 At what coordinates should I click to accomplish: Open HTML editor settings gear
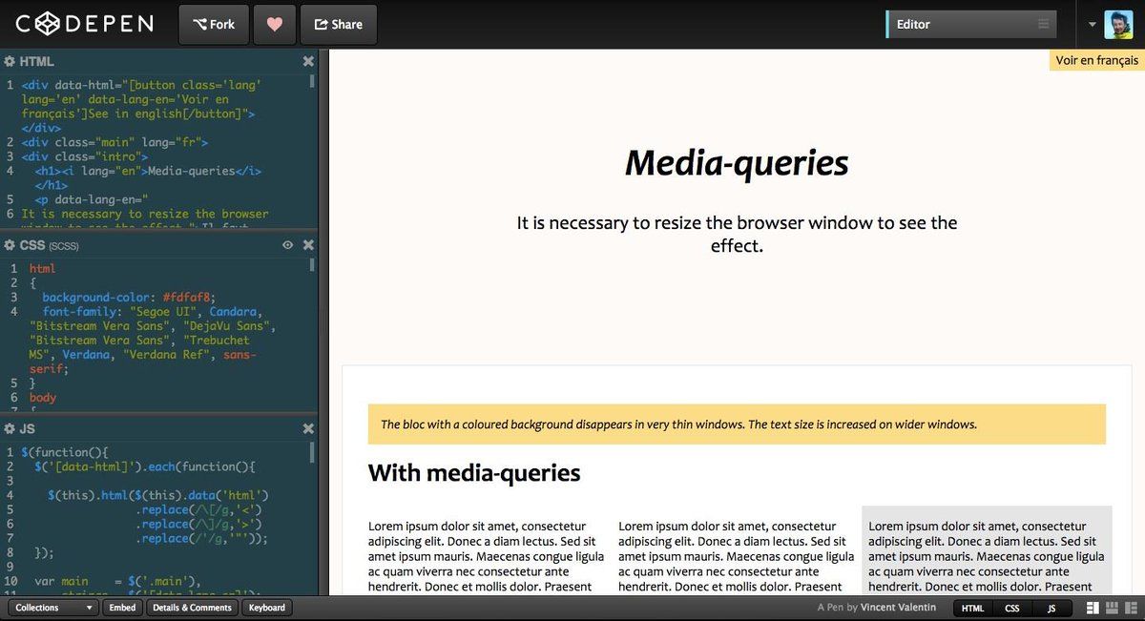(10, 61)
